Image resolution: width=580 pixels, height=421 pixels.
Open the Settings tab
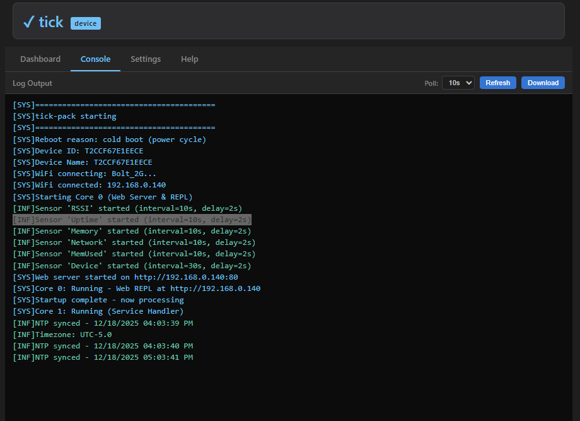(x=146, y=59)
